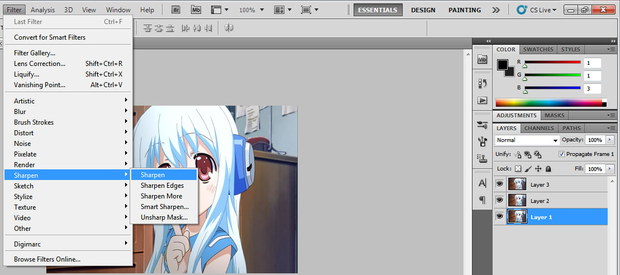Image resolution: width=620 pixels, height=275 pixels.
Task: Switch to the Paths tab
Action: pos(571,128)
